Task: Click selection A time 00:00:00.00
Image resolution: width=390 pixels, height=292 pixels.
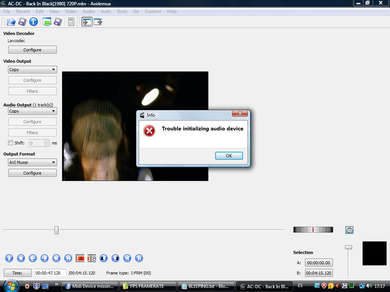Action: pyautogui.click(x=319, y=263)
